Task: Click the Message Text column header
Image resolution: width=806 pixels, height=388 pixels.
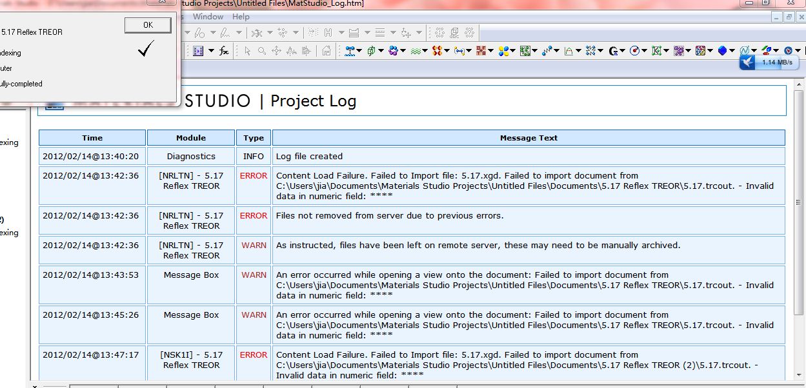Action: point(529,138)
